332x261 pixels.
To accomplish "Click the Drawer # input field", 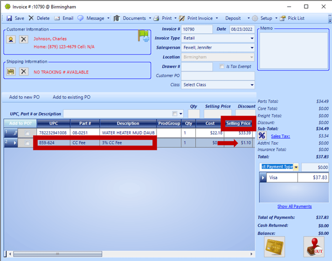I will coord(197,67).
